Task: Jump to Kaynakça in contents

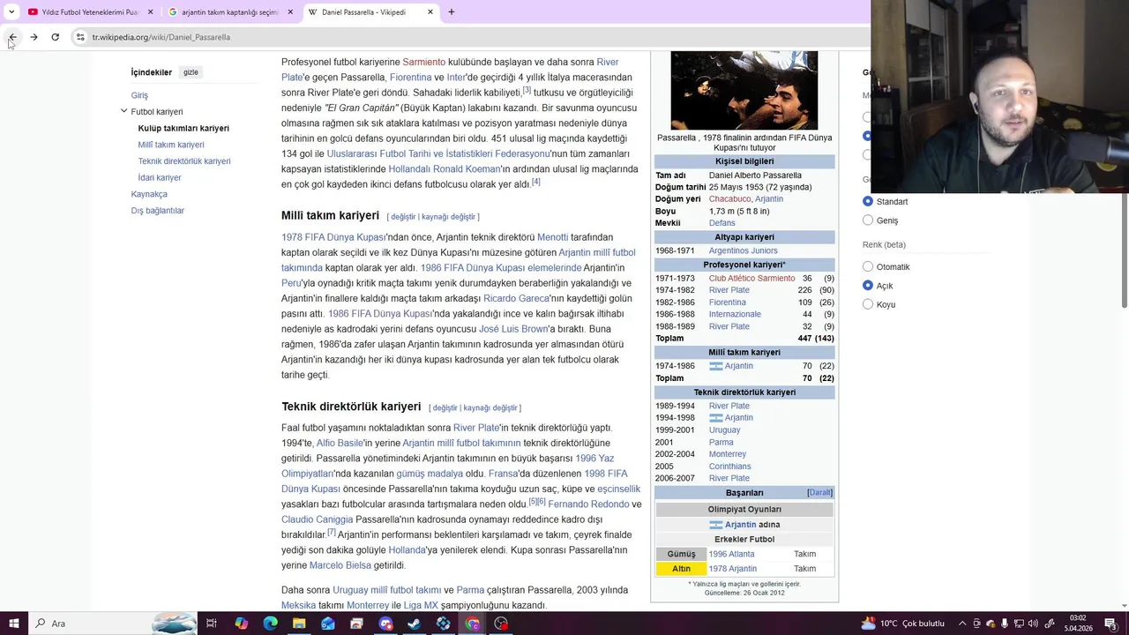Action: click(x=149, y=194)
